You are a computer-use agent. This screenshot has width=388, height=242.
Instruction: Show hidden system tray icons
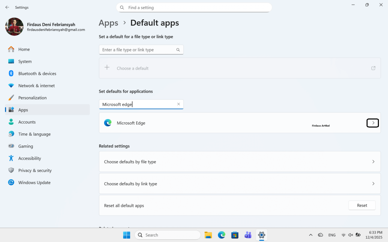pos(311,235)
